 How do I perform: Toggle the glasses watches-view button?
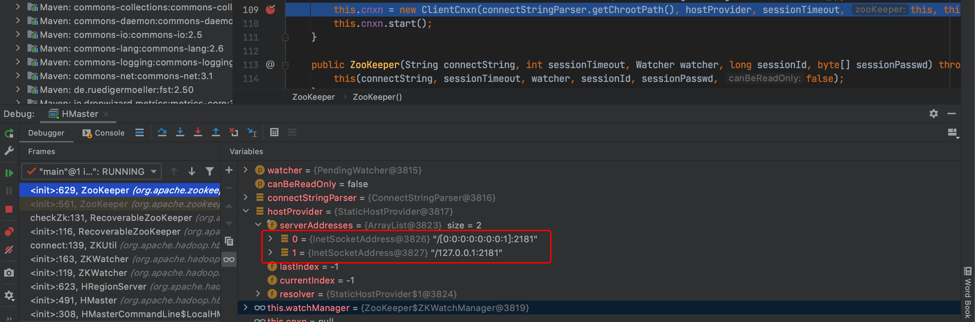(229, 259)
